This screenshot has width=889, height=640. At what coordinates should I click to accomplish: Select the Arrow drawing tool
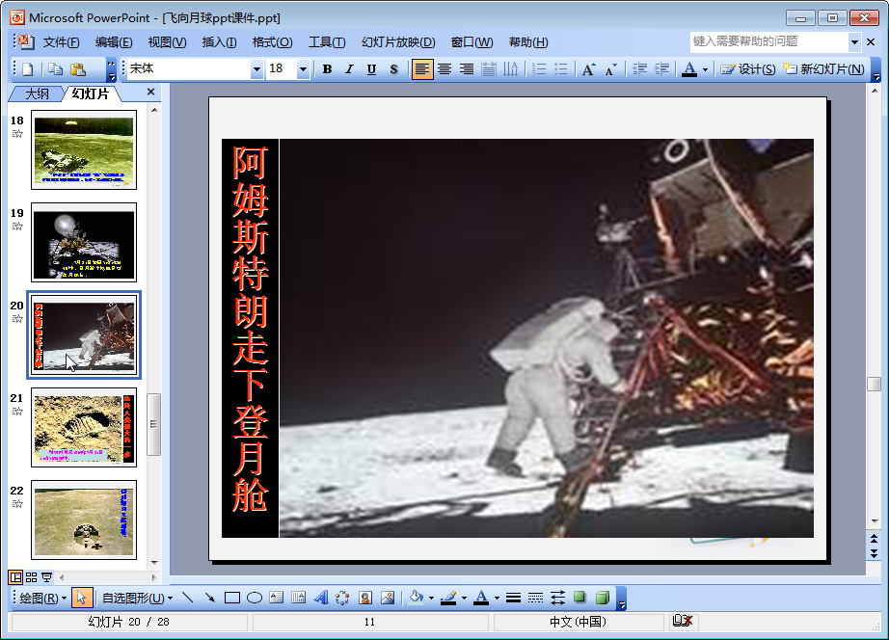click(x=210, y=598)
